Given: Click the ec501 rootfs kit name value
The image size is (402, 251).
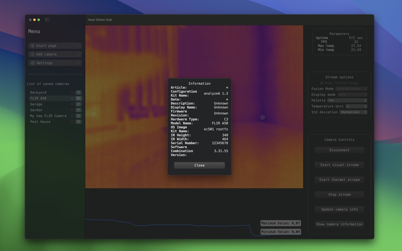Looking at the screenshot, I should 216,129.
